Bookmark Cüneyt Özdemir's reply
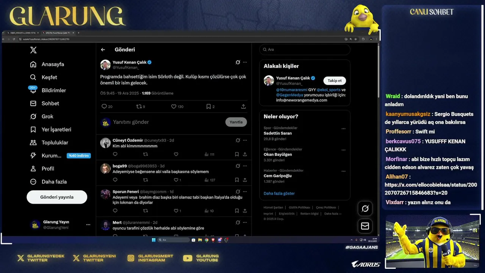The height and width of the screenshot is (273, 485). [237, 154]
